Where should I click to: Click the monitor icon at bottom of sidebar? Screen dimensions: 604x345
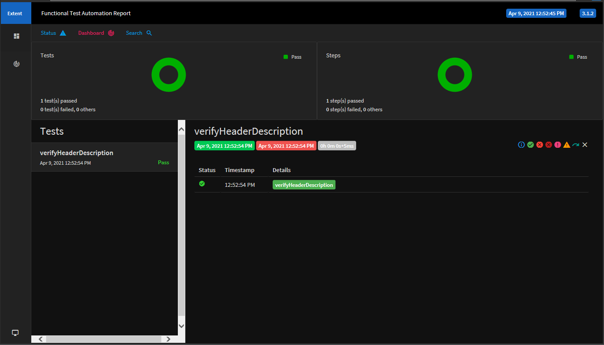(15, 332)
